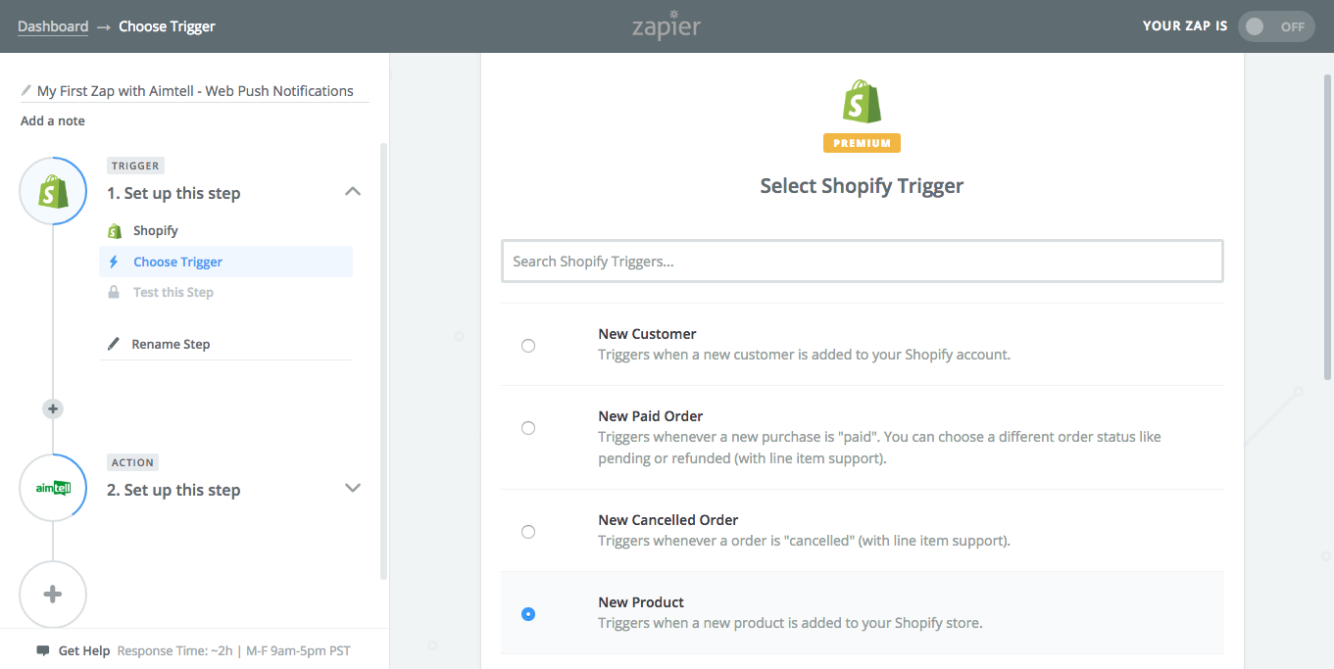
Task: Click Rename Step in the sidebar
Action: click(171, 344)
